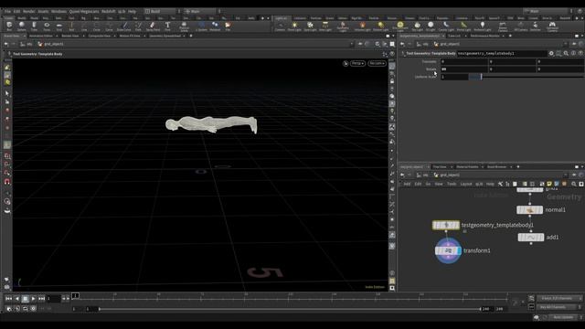Switch to the Geometry Spreadsheet tab
Screen dimensions: 585x329
[165, 36]
